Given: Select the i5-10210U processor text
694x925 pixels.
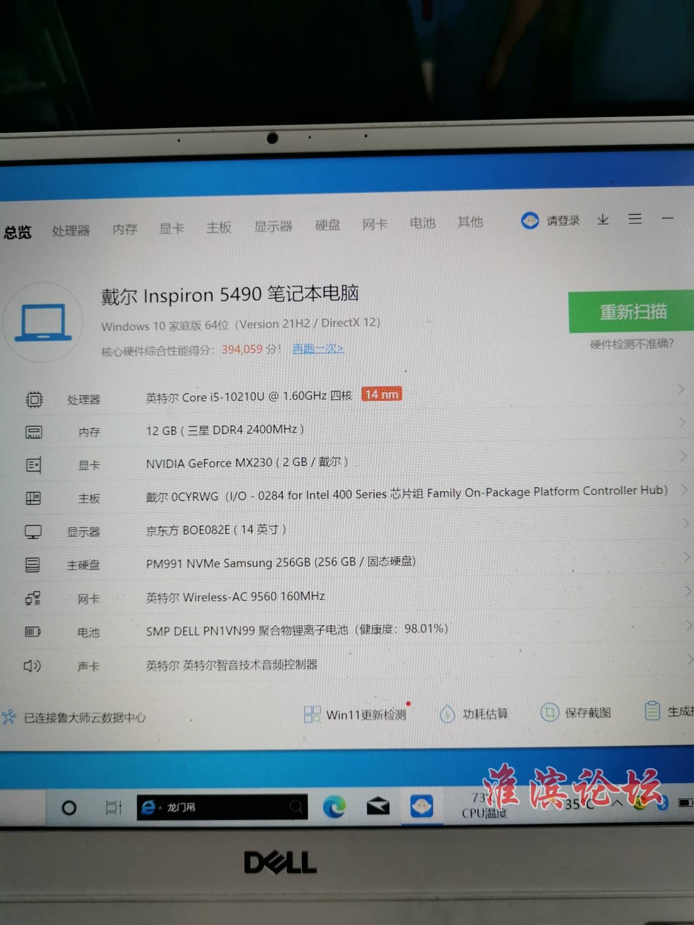Looking at the screenshot, I should pos(249,396).
